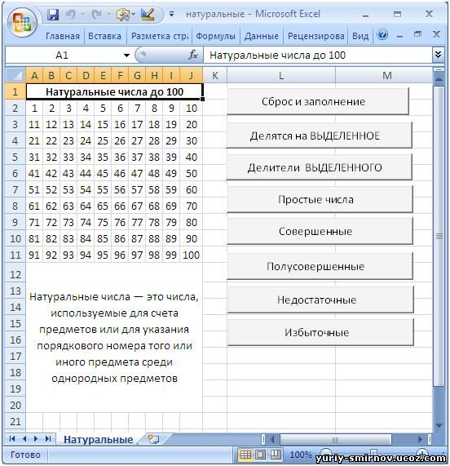Screen dimensions: 450x466
Task: Click the horizontal scrollbar thumb
Action: pos(335,439)
